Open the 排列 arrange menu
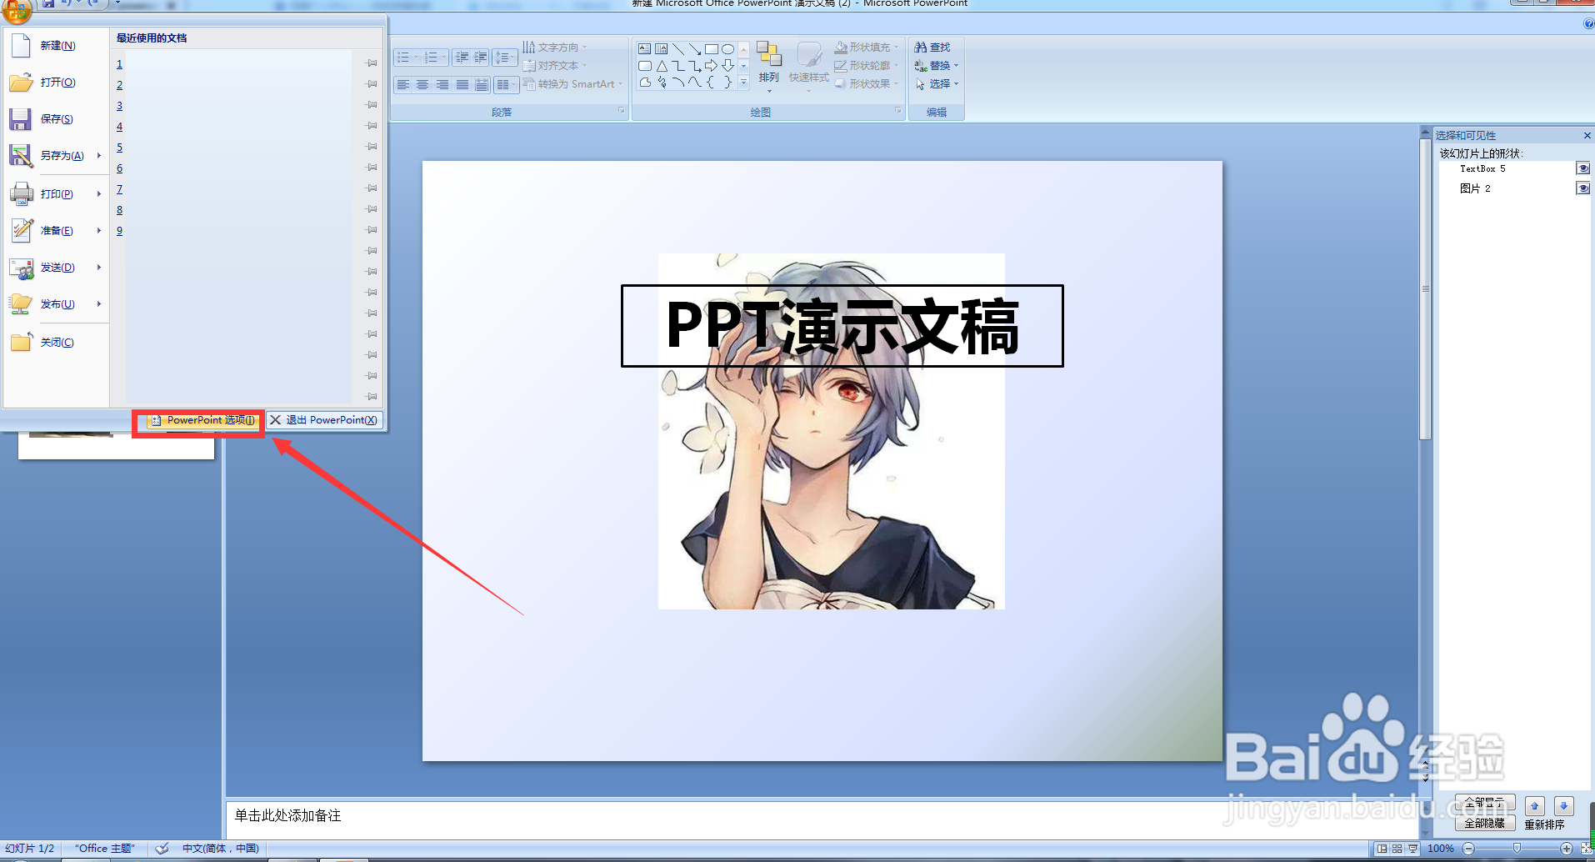1595x862 pixels. (x=768, y=65)
